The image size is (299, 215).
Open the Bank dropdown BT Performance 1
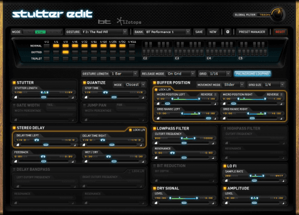pos(167,32)
